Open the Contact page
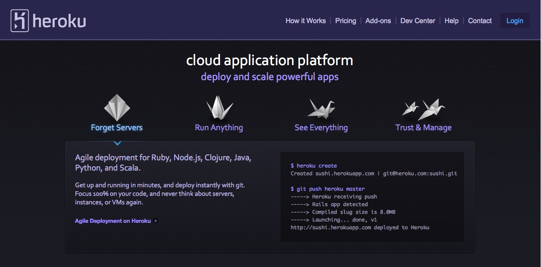This screenshot has height=267, width=541. pyautogui.click(x=480, y=21)
